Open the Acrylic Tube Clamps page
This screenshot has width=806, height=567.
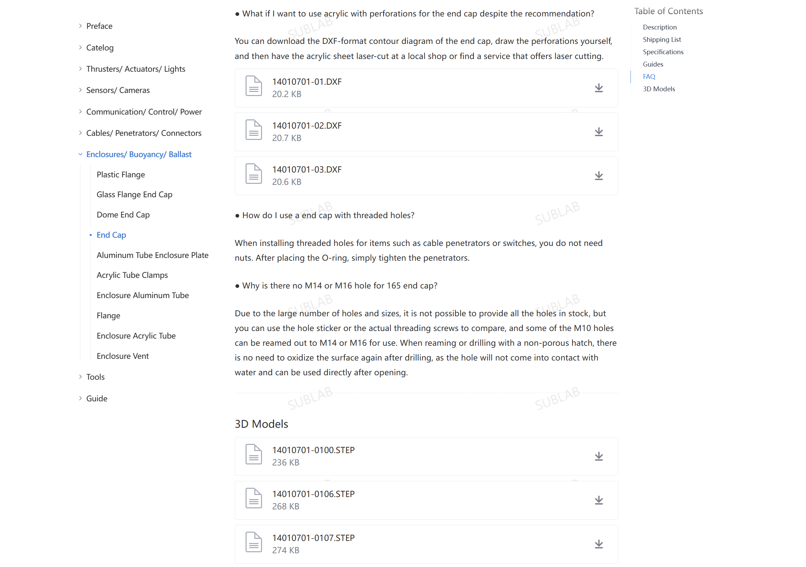[x=132, y=275]
